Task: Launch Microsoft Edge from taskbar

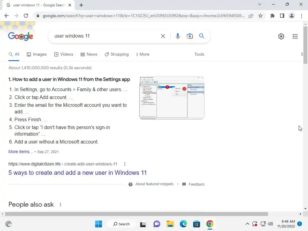Action: pyautogui.click(x=183, y=224)
